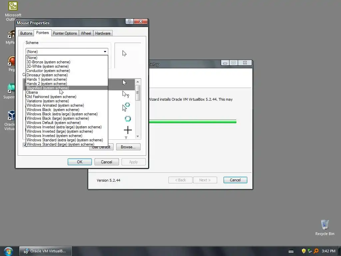
Task: Select the Precision Select crosshair cursor
Action: point(128,130)
